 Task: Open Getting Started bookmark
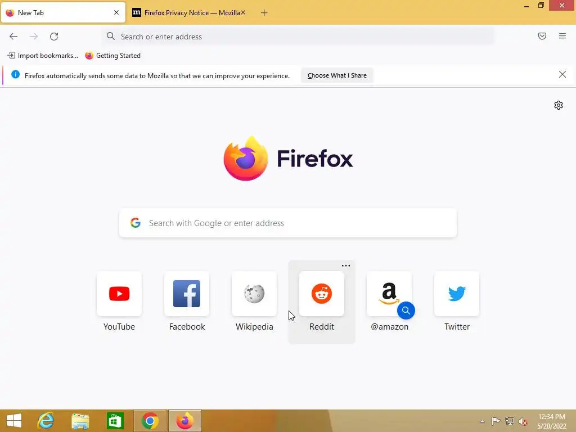112,56
